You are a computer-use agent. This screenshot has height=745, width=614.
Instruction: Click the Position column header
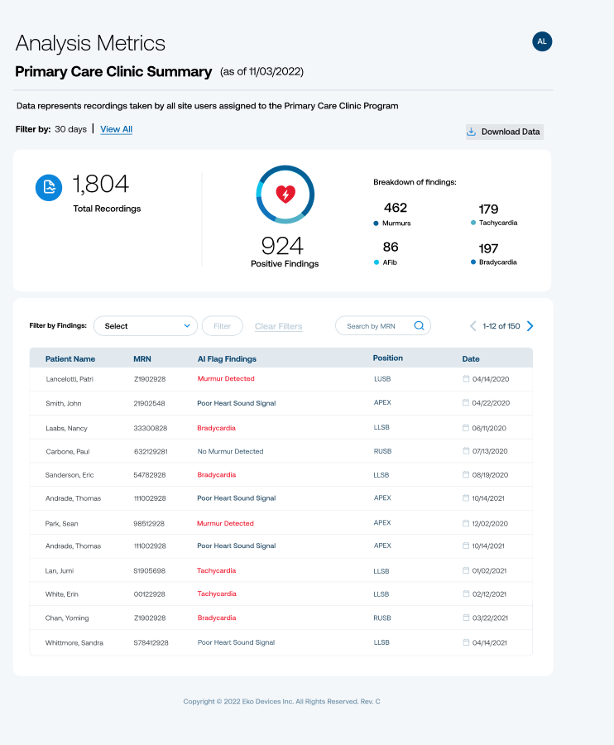tap(387, 358)
